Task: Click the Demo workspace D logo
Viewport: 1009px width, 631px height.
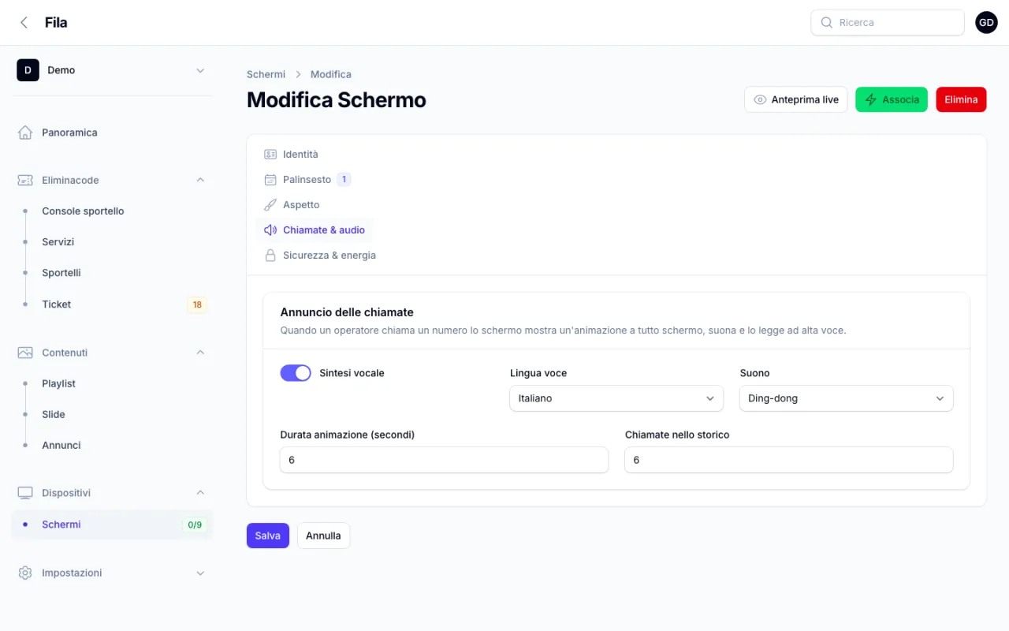Action: point(28,70)
